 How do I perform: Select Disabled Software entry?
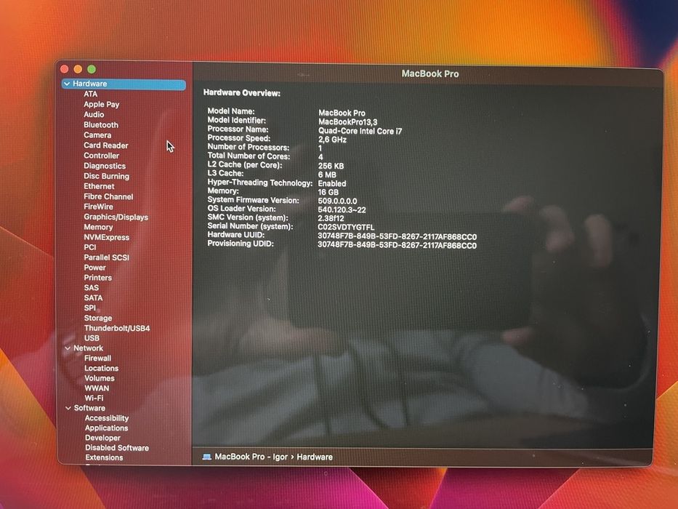(117, 447)
